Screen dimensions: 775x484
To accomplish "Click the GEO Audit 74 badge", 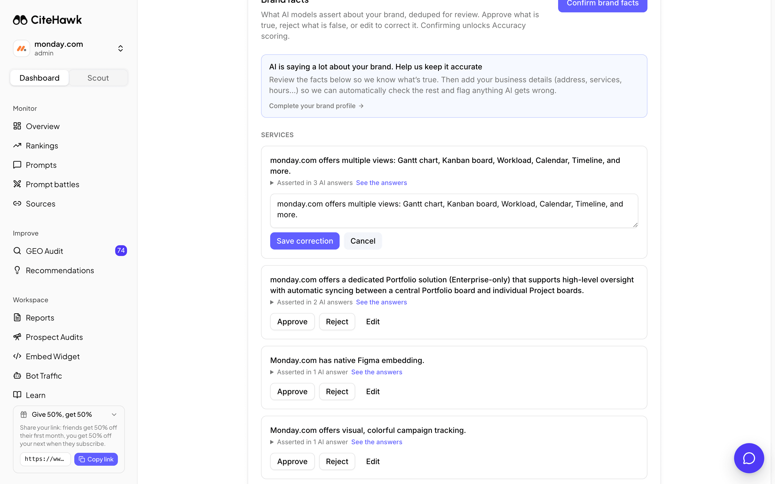I will click(121, 251).
